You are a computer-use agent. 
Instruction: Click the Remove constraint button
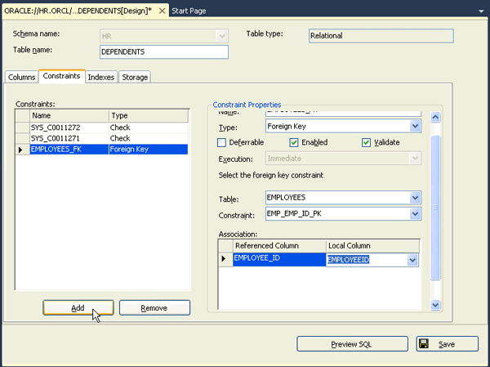(154, 307)
